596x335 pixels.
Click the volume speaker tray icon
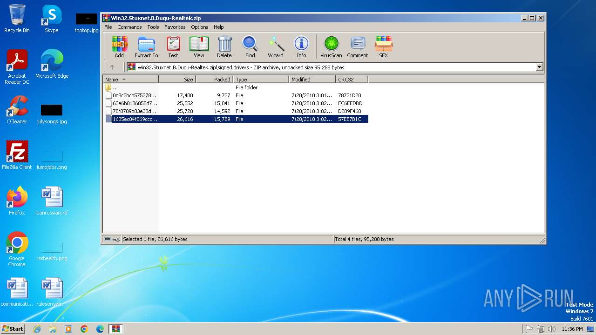(x=552, y=329)
